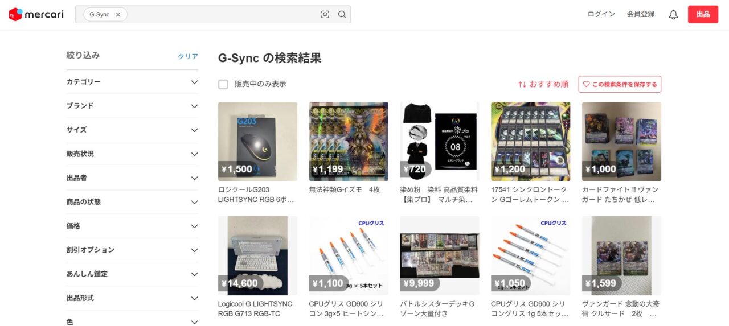
Task: Expand the カテゴリー filter
Action: [132, 82]
